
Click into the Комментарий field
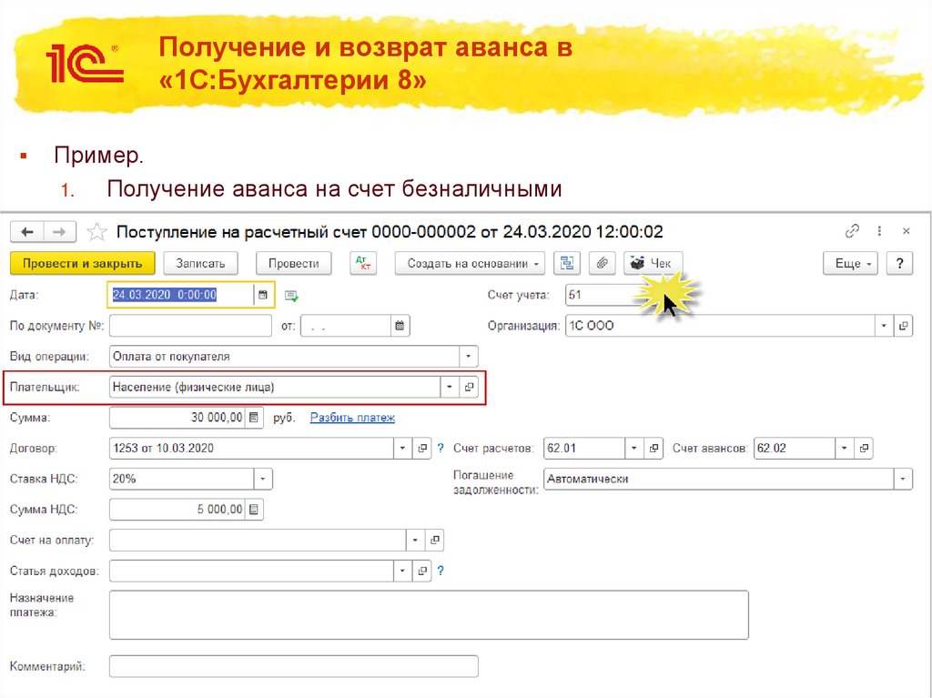pyautogui.click(x=294, y=666)
